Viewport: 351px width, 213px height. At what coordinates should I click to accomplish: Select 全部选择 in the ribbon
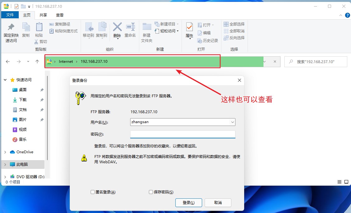point(234,24)
